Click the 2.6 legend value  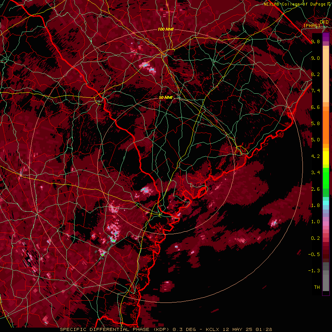315,189
